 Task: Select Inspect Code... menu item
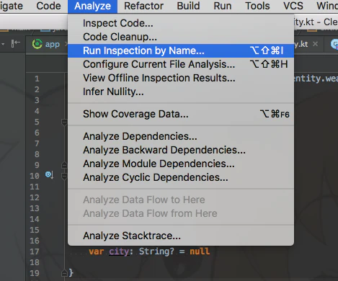pos(181,23)
